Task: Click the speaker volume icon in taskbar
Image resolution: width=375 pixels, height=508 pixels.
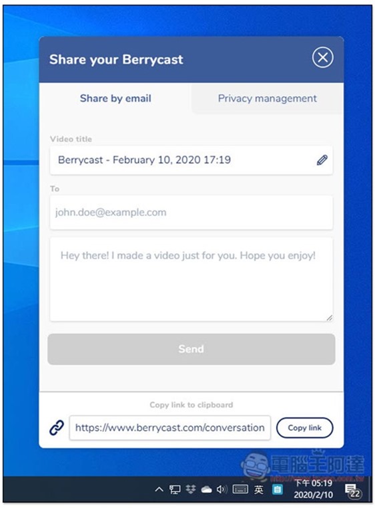Action: coord(222,489)
